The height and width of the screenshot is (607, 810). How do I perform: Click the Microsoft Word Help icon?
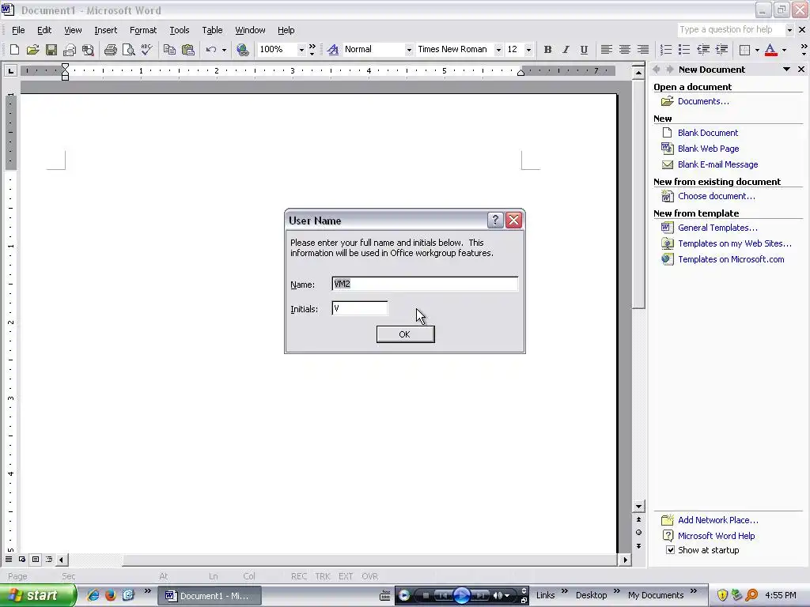point(668,536)
